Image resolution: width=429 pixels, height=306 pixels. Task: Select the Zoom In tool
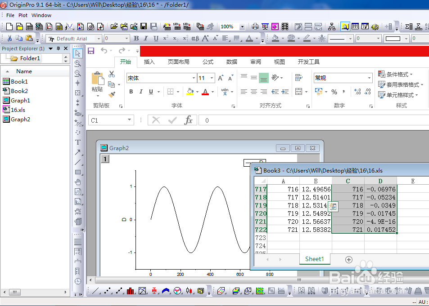coord(78,63)
